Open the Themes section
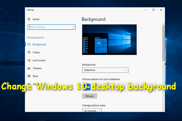 click(x=37, y=68)
